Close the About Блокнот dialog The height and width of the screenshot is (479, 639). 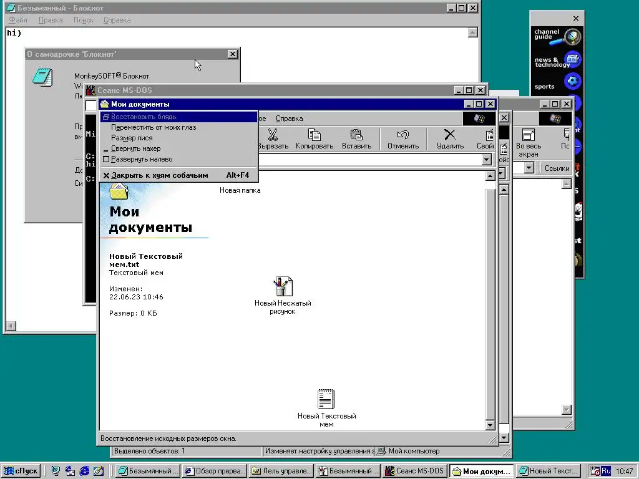(x=232, y=54)
